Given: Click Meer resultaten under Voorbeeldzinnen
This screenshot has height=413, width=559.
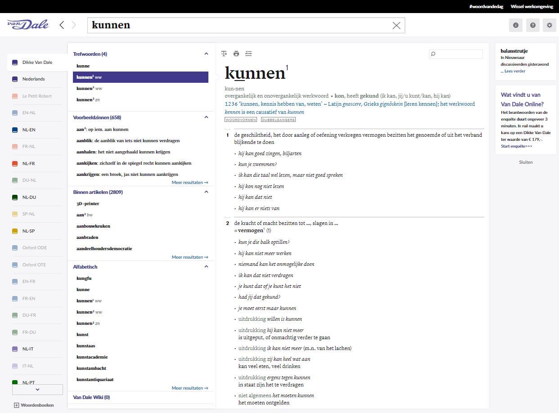Looking at the screenshot, I should coord(189,183).
